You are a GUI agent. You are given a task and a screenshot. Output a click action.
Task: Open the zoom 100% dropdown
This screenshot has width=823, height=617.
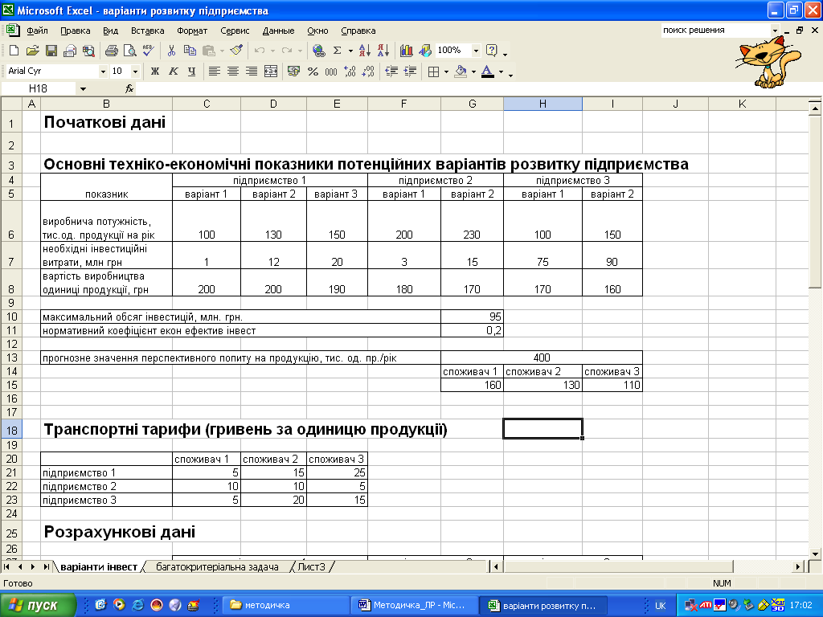(x=476, y=51)
